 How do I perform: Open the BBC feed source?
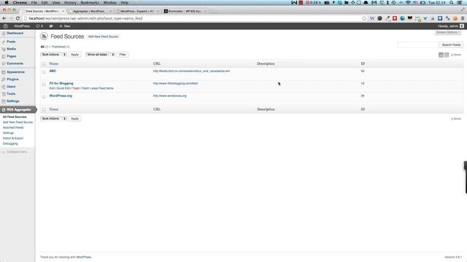tap(53, 71)
